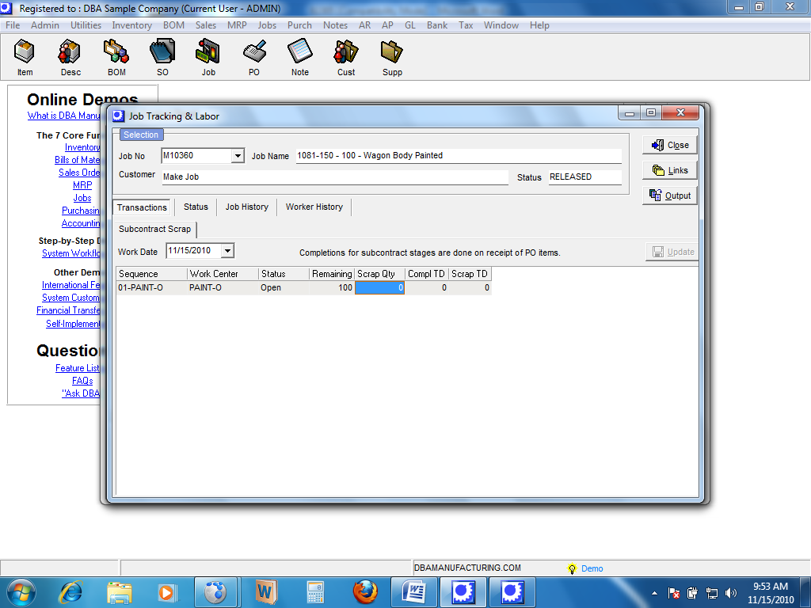
Task: Switch to the Job History tab
Action: [246, 207]
